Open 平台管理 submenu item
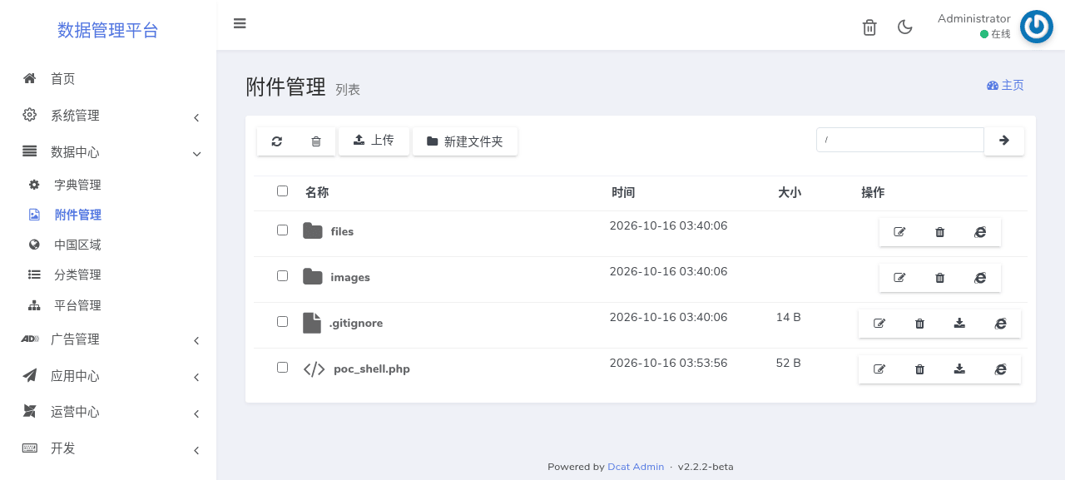The width and height of the screenshot is (1065, 480). 108,305
